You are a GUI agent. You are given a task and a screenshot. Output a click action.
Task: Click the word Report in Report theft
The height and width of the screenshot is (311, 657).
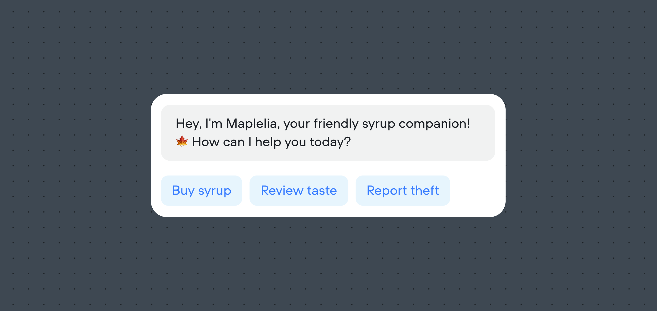387,191
